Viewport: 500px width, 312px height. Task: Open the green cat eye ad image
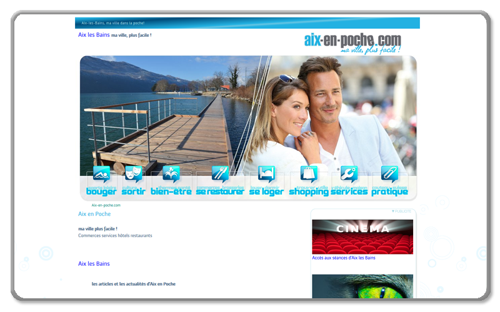click(362, 286)
